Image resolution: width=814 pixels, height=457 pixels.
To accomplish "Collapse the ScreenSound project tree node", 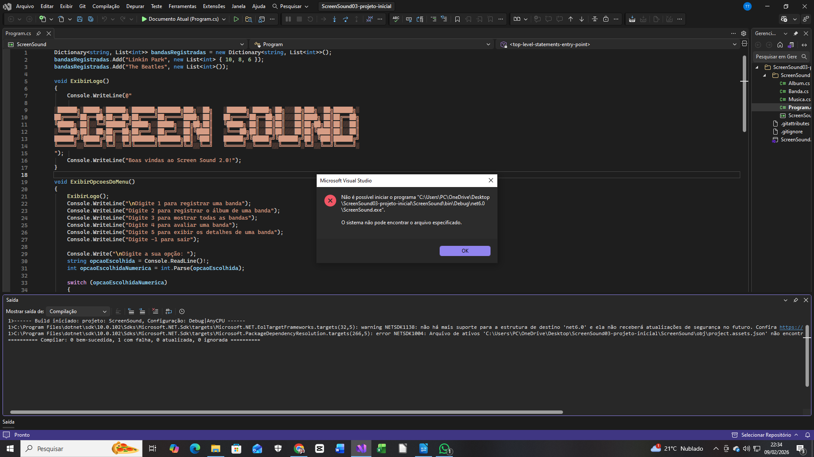I will [x=765, y=75].
